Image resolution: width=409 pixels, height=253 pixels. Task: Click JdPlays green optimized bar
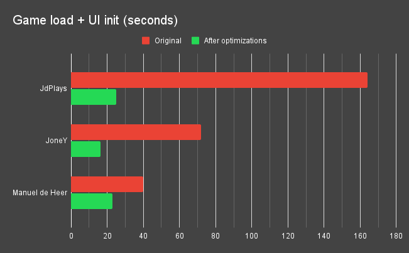pos(94,97)
